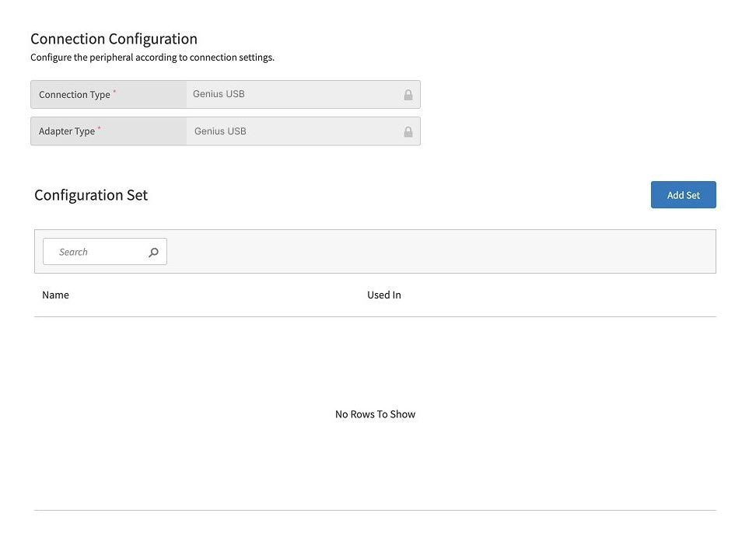Open the Connection Type selector

tap(303, 94)
